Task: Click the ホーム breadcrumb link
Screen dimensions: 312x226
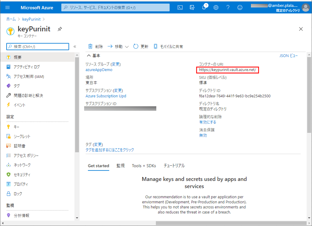Action: 11,19
